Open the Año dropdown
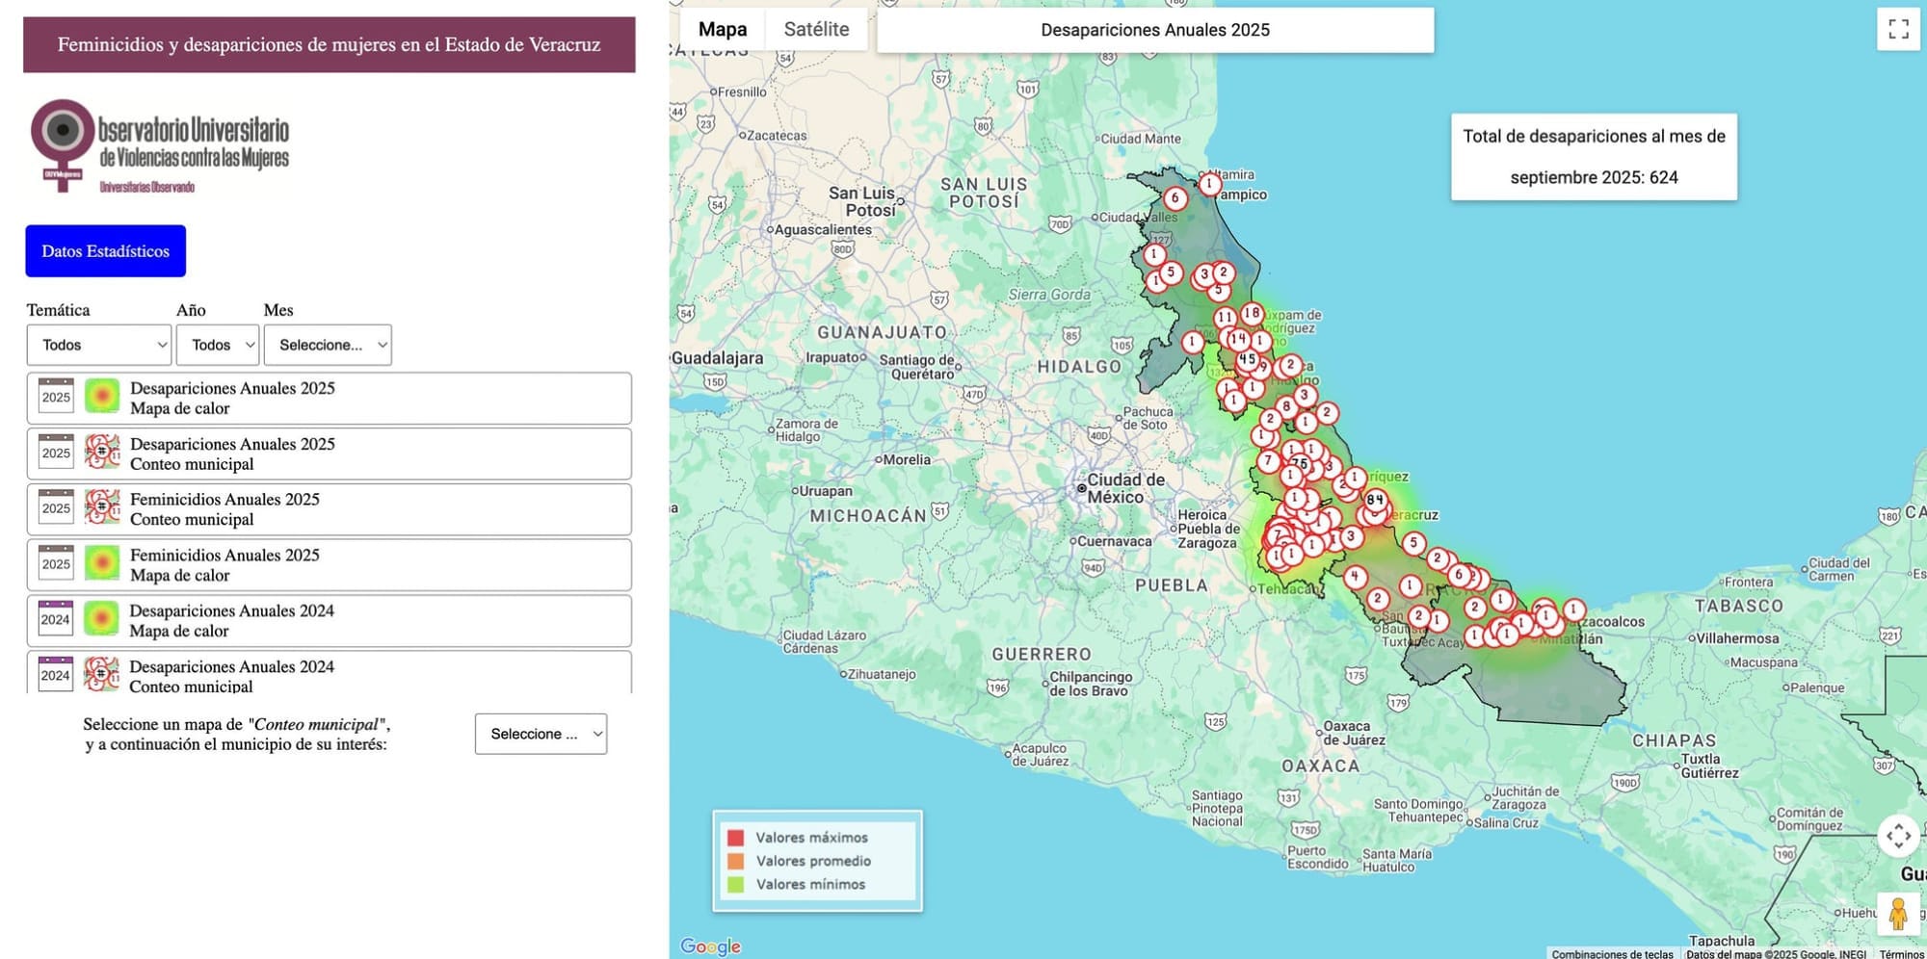The image size is (1927, 959). 218,345
